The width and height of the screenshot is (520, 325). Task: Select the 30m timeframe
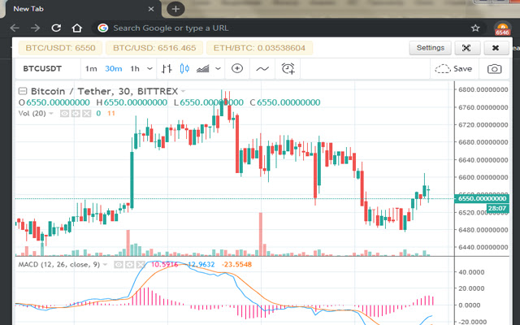(114, 68)
